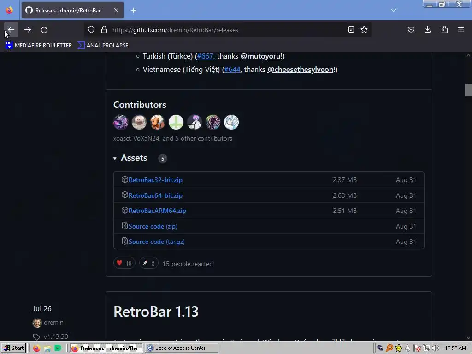Open the green chat quick launch icon

(x=58, y=348)
